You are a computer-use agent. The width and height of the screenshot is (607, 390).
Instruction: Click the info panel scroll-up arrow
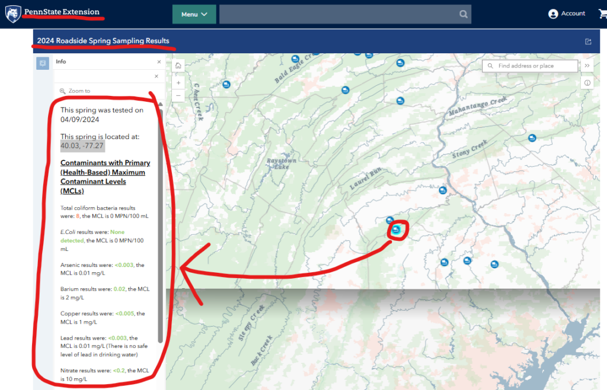[160, 104]
